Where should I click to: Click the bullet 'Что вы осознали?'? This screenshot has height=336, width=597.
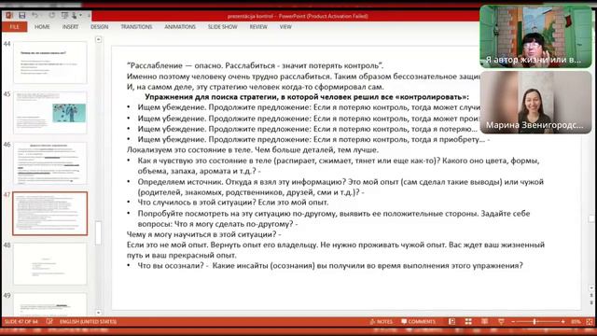pos(330,265)
